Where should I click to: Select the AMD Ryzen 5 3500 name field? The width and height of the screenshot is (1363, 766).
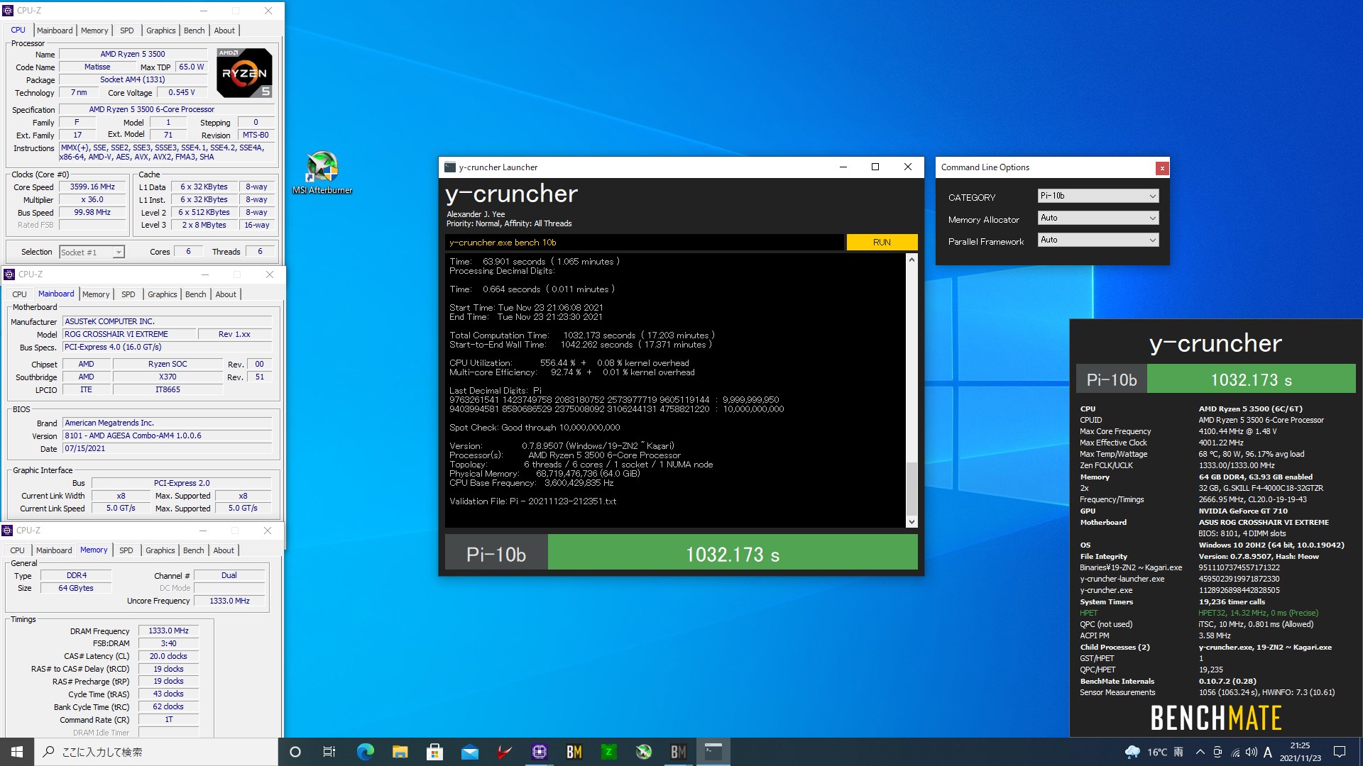point(133,54)
